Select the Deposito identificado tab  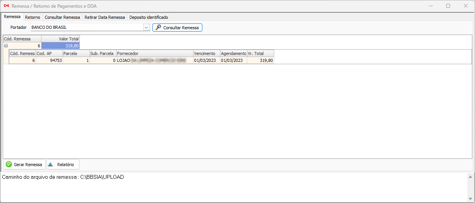149,17
